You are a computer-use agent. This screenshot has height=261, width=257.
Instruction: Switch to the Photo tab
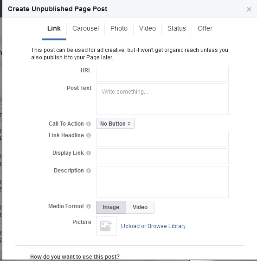119,28
